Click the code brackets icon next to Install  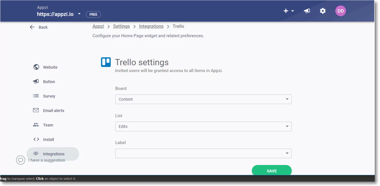(36, 139)
